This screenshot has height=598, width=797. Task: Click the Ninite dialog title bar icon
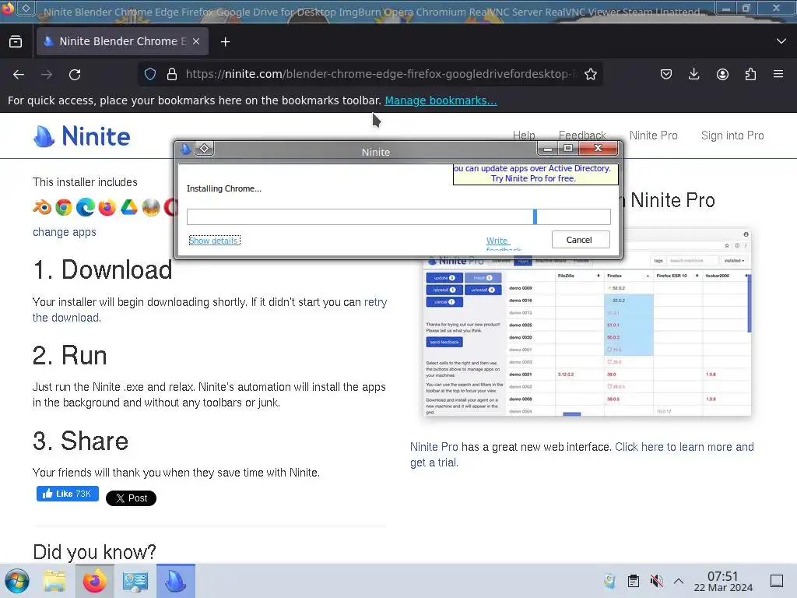click(x=186, y=149)
